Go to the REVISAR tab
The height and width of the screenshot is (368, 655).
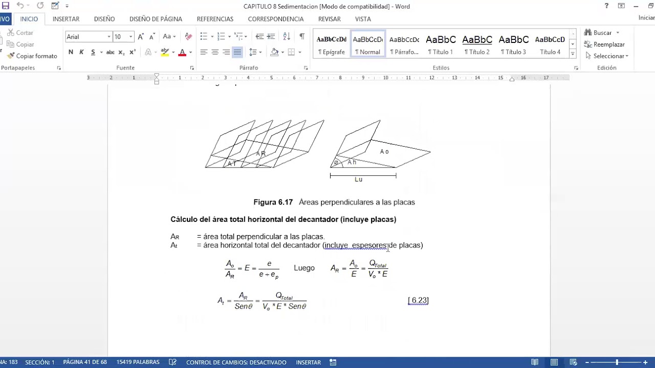(x=330, y=19)
